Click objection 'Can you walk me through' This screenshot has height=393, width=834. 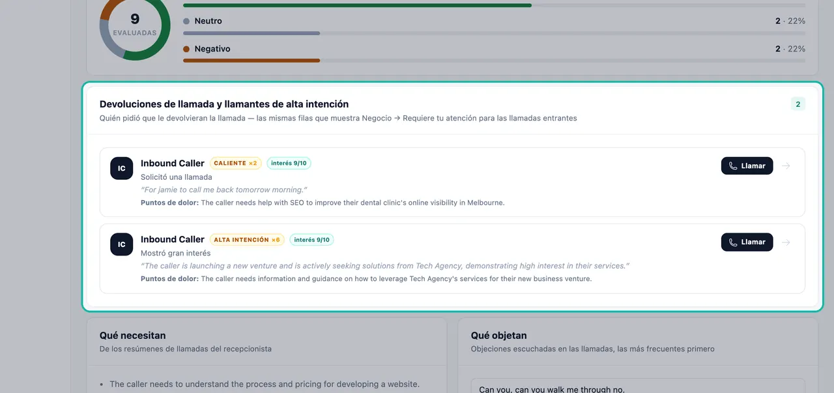click(552, 389)
